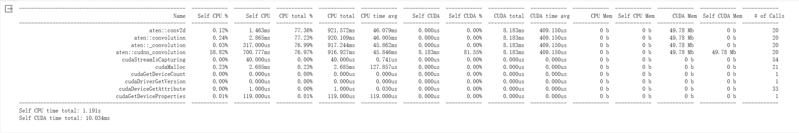Click the CUDA total column header
The height and width of the screenshot is (133, 799).
point(509,16)
